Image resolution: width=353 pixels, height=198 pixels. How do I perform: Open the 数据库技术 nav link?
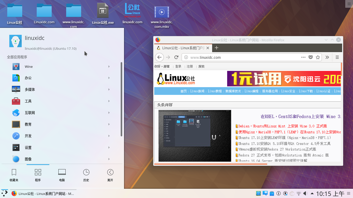233,91
